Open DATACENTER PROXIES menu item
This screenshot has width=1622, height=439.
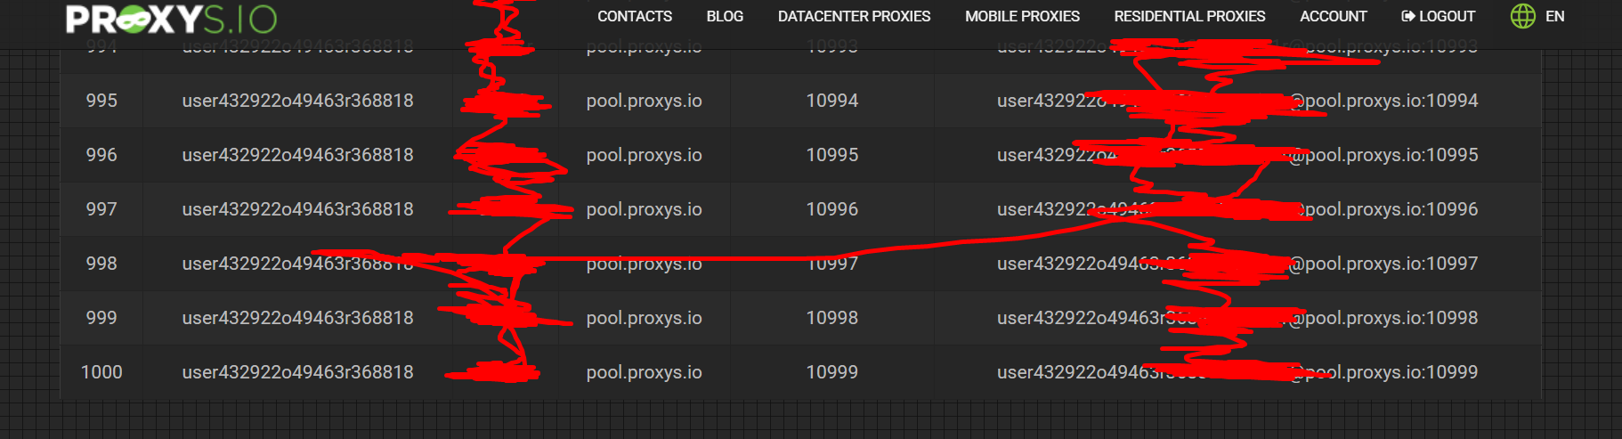pos(854,16)
